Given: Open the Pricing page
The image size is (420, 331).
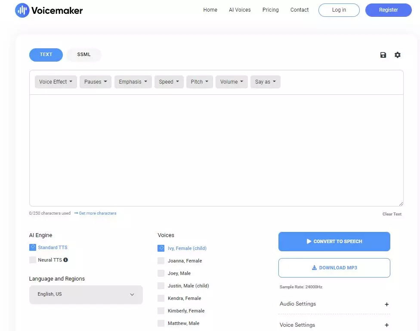Looking at the screenshot, I should pyautogui.click(x=270, y=9).
